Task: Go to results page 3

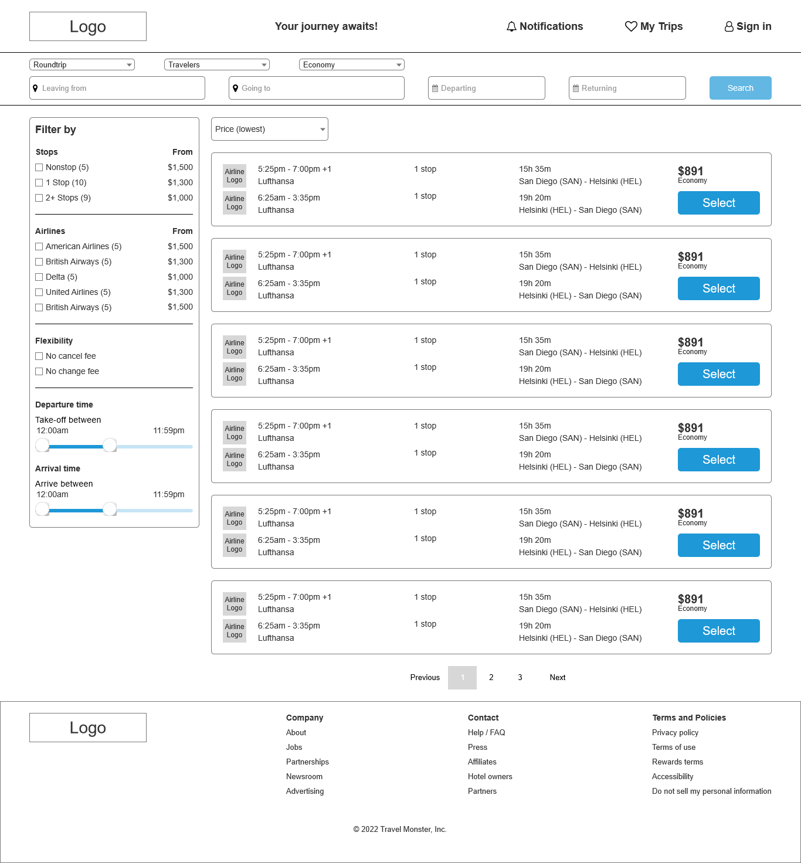Action: click(520, 678)
